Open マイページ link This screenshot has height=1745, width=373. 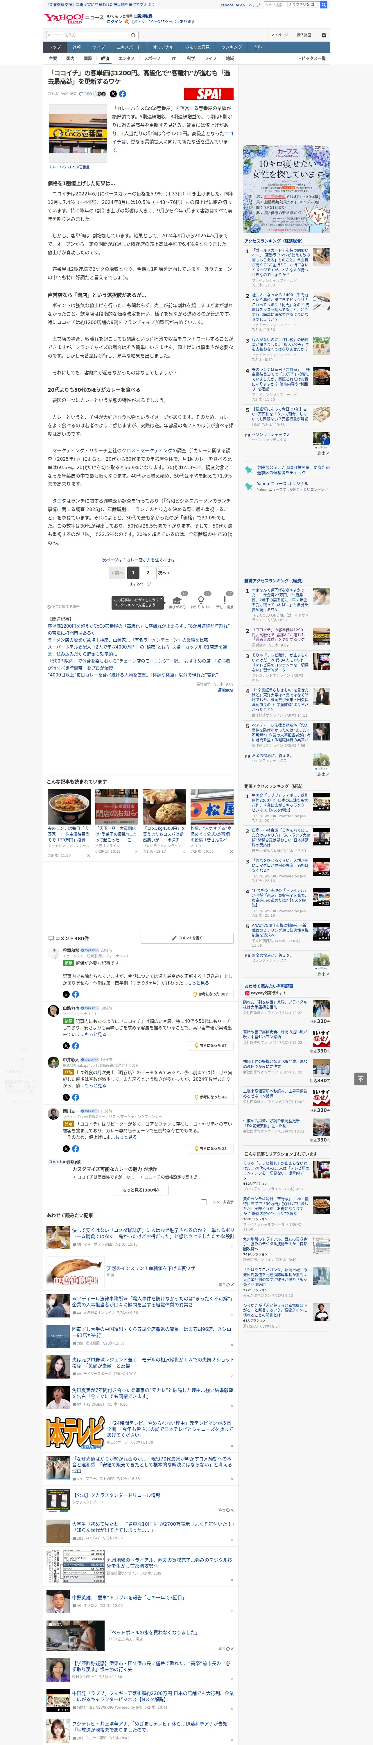279,35
